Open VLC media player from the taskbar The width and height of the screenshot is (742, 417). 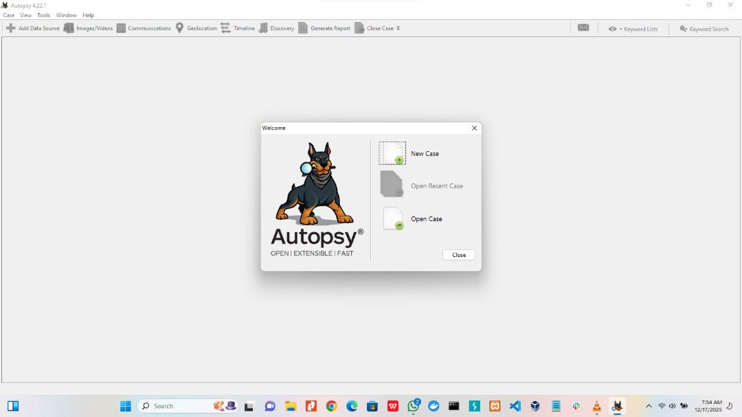coord(597,406)
